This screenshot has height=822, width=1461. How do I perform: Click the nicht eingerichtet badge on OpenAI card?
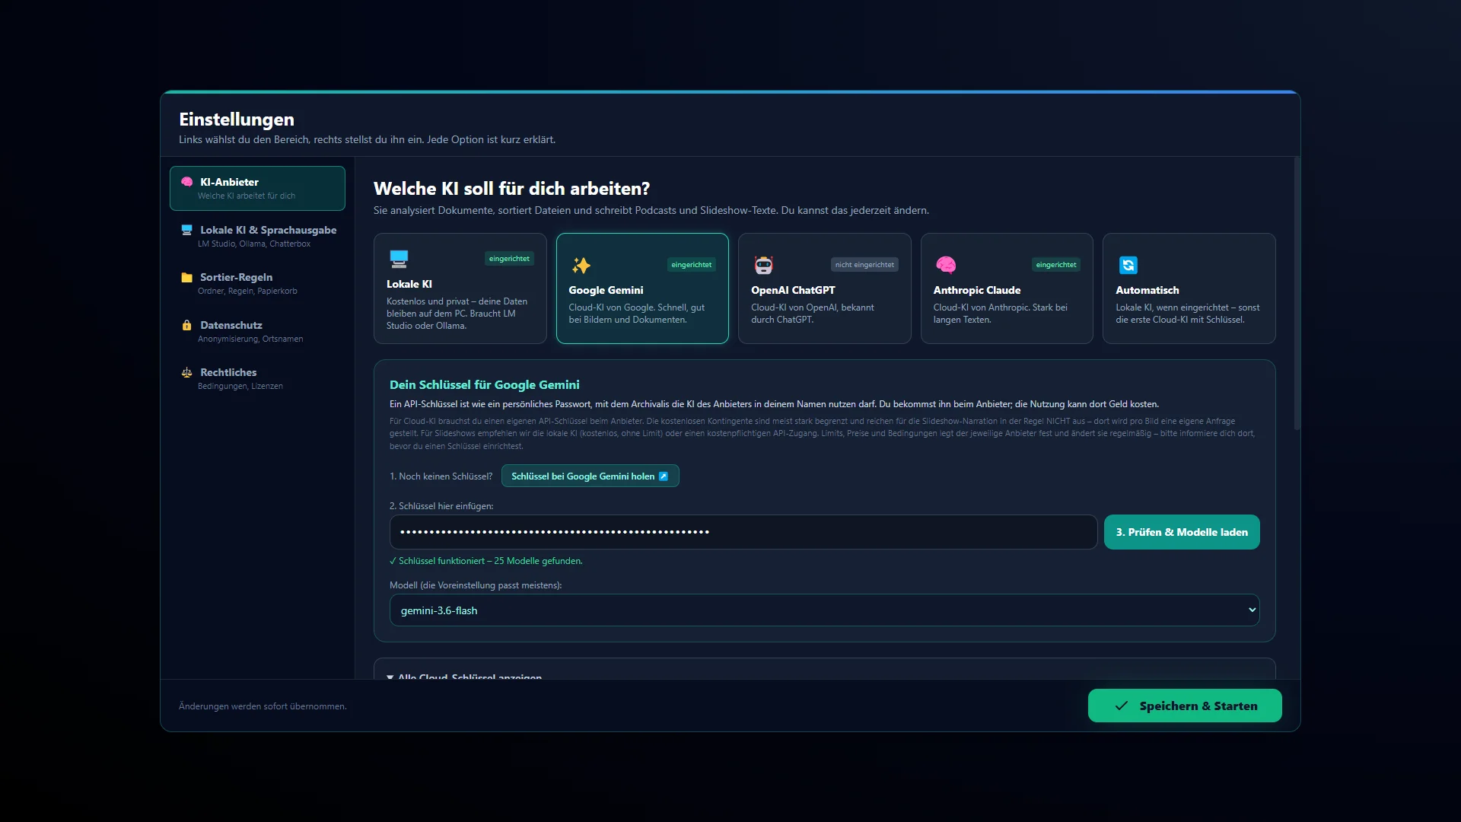[864, 265]
